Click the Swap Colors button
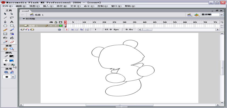Viewport: 227px width, 108px height. click(x=13, y=65)
